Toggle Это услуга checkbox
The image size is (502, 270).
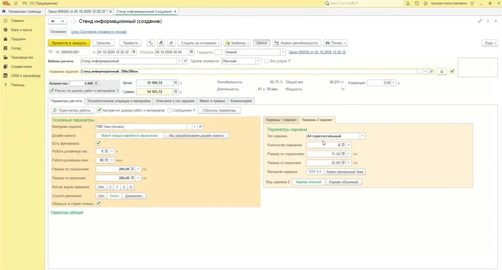pos(266,61)
